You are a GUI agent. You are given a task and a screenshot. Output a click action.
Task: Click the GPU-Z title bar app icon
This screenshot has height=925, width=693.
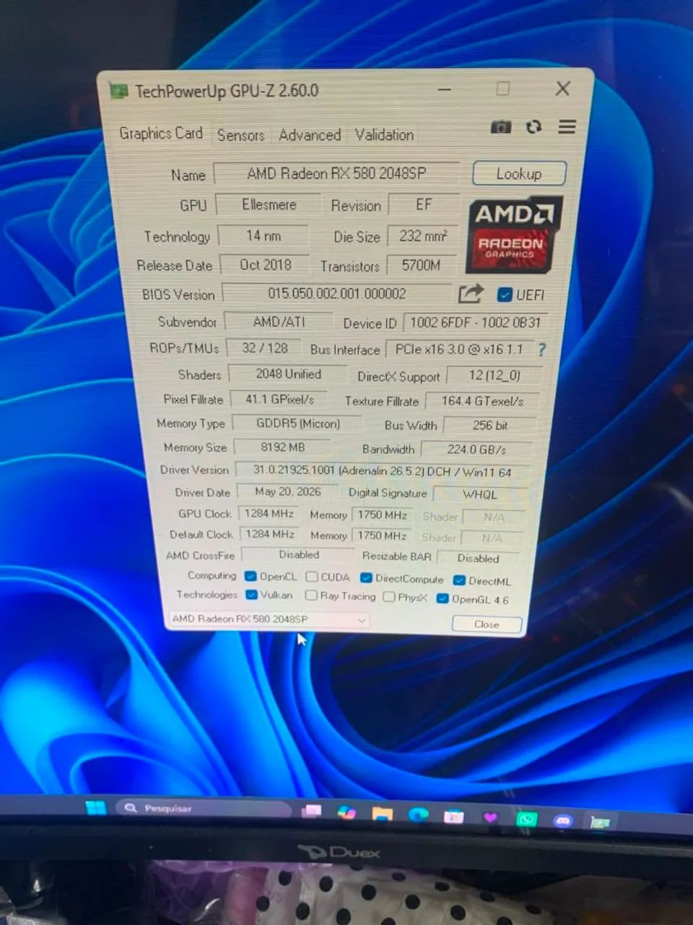pos(118,91)
